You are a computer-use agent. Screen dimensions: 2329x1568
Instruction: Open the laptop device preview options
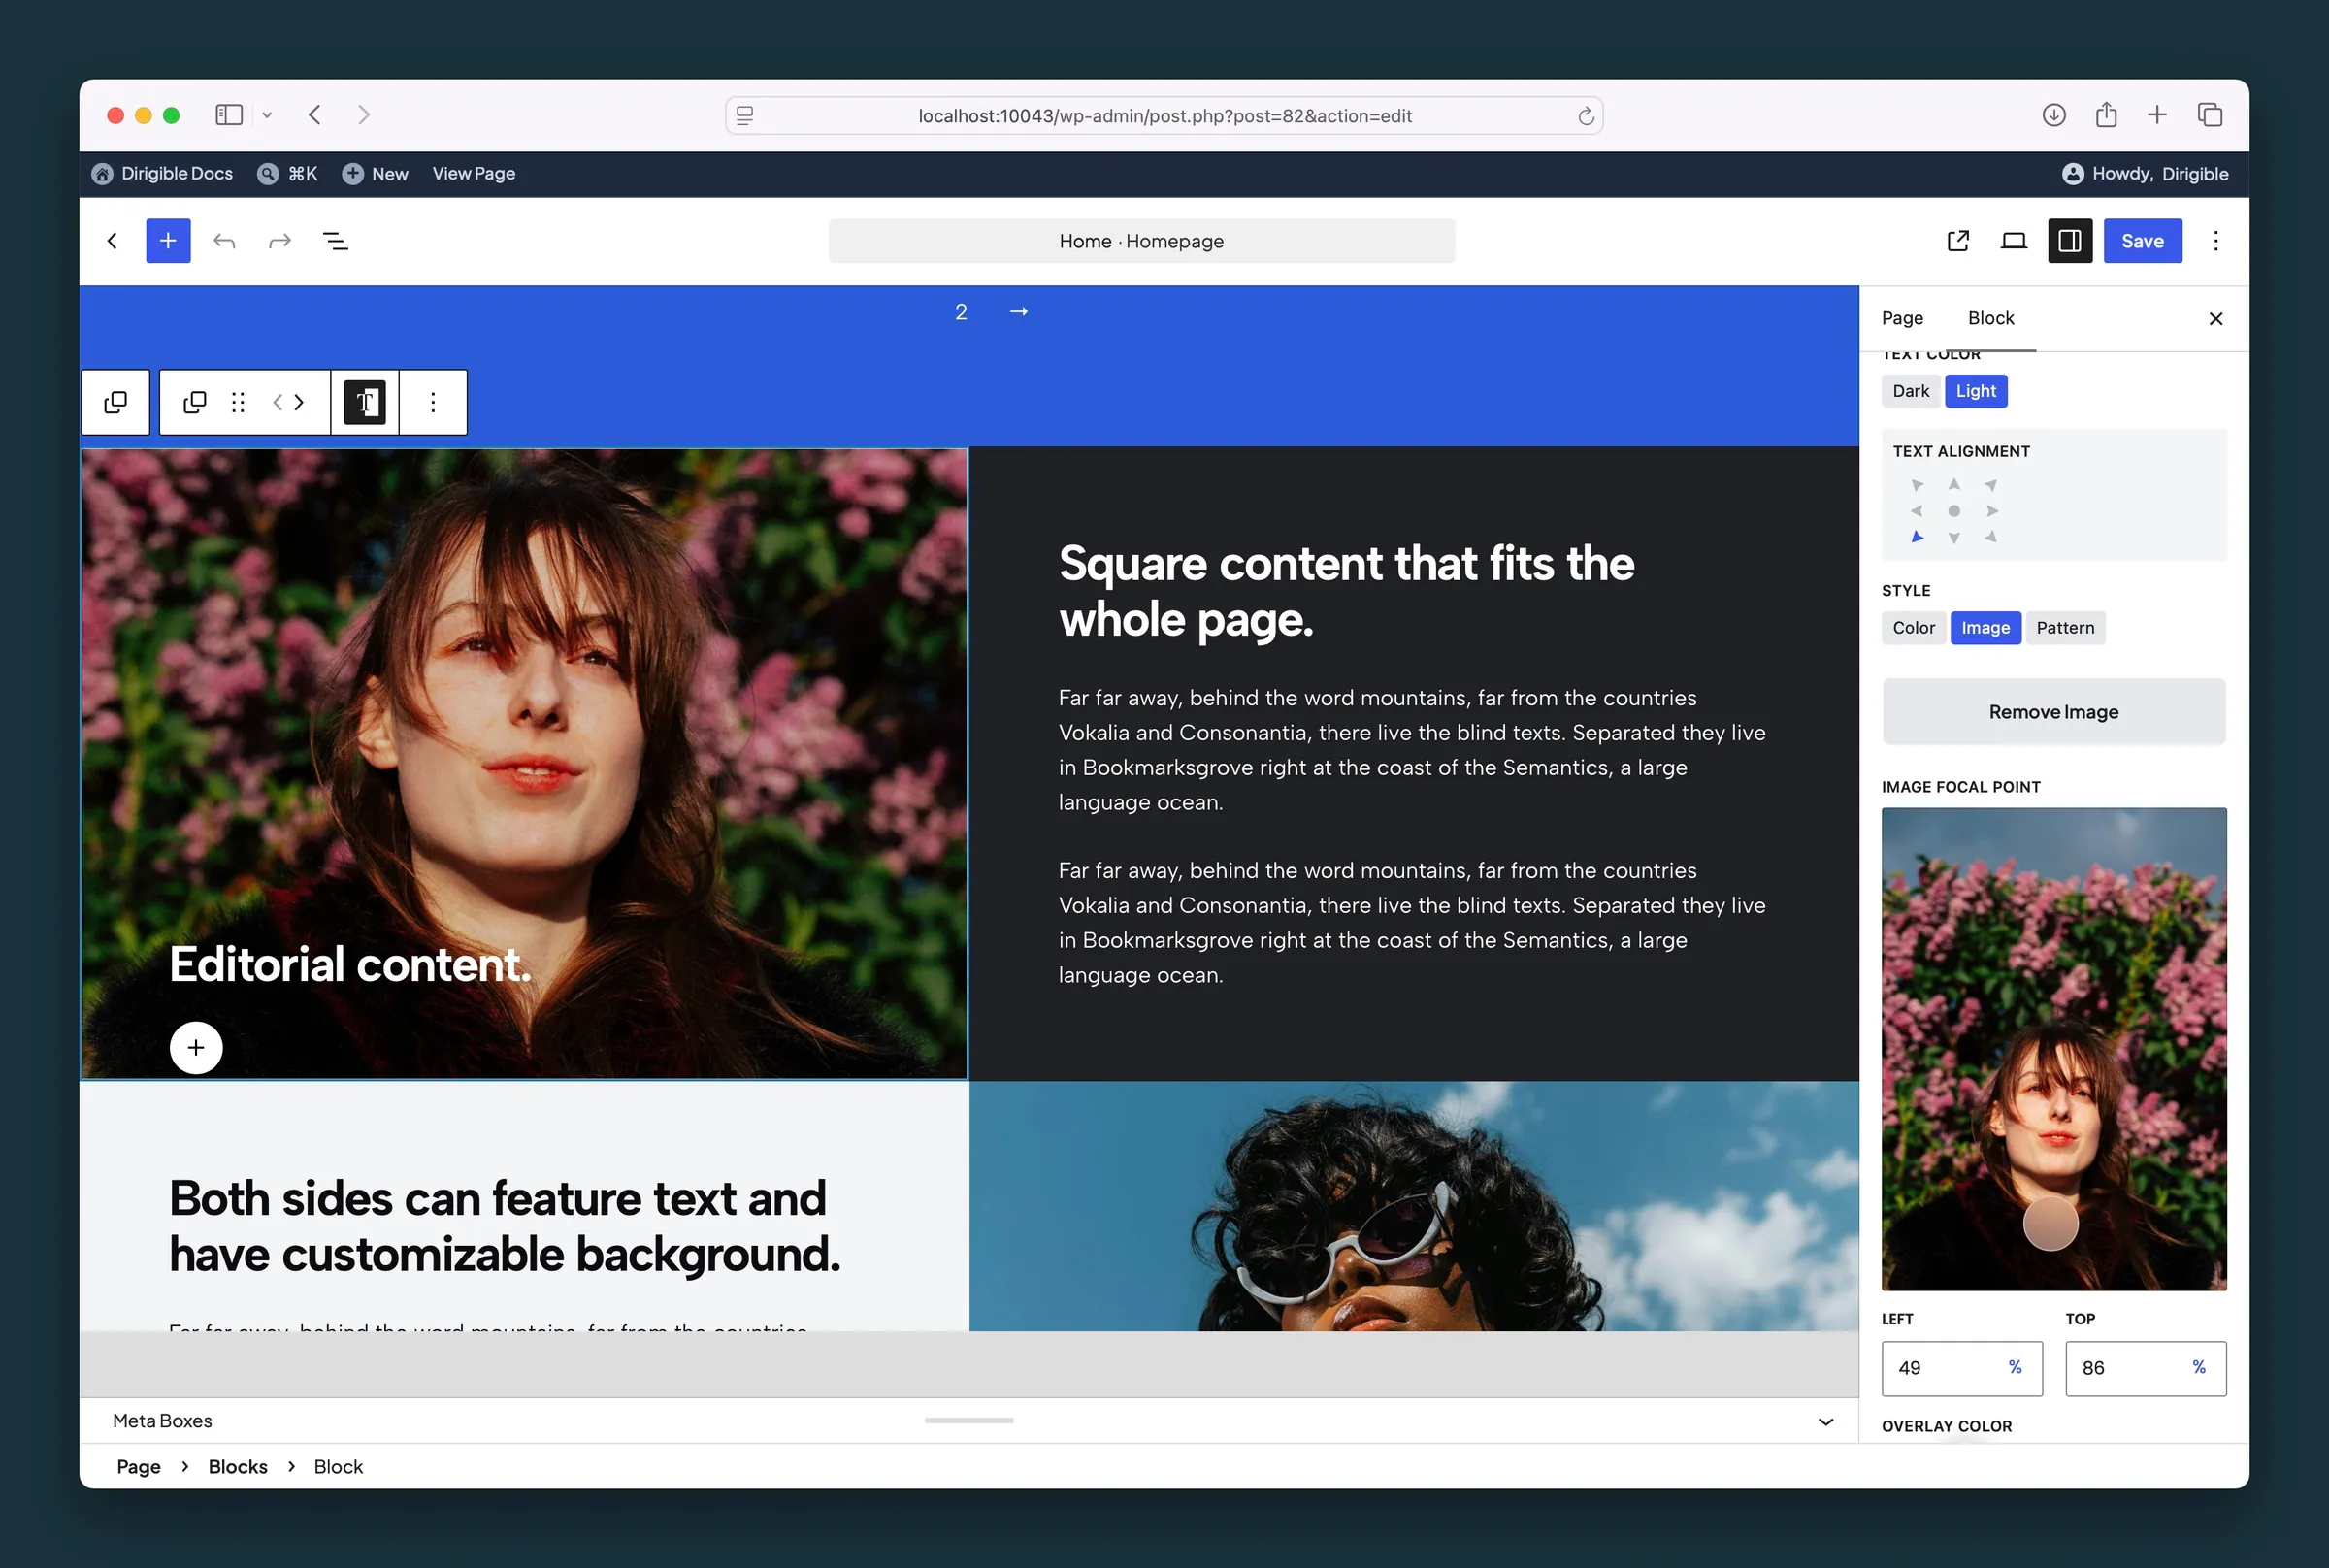coord(2014,241)
